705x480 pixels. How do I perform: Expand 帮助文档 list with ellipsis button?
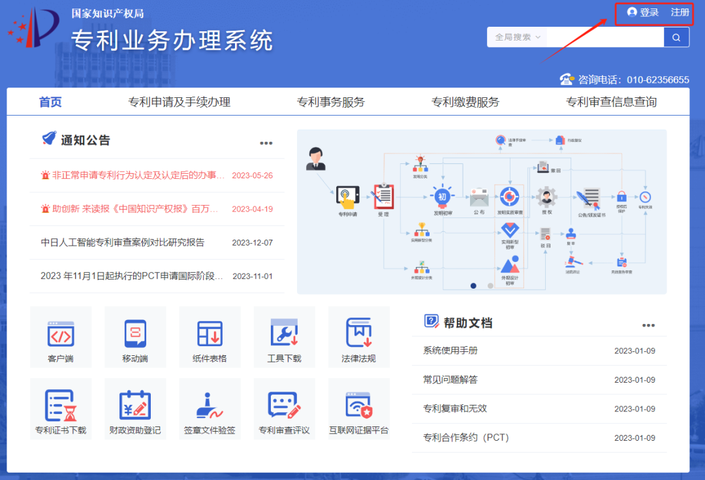pyautogui.click(x=648, y=325)
